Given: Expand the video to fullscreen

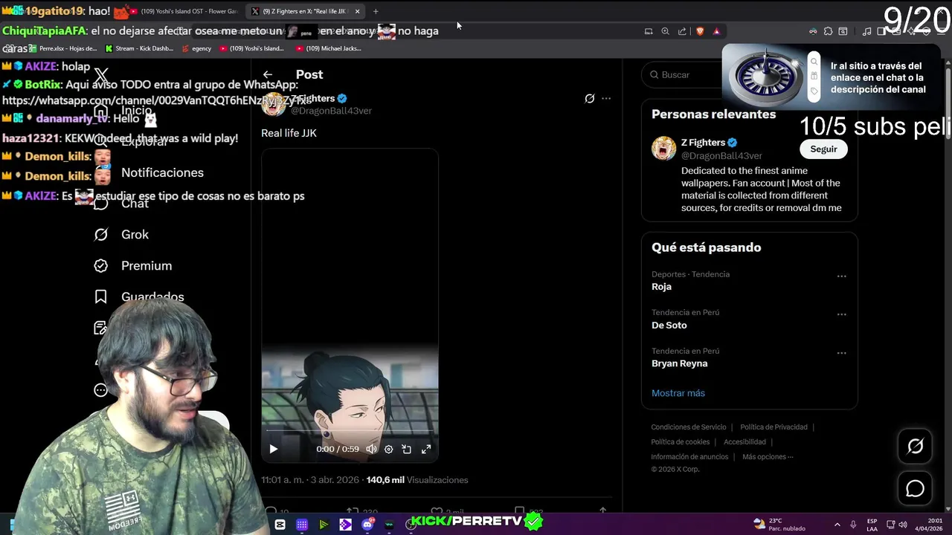Looking at the screenshot, I should pyautogui.click(x=426, y=449).
